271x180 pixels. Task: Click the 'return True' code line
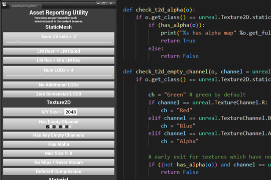pyautogui.click(x=178, y=40)
